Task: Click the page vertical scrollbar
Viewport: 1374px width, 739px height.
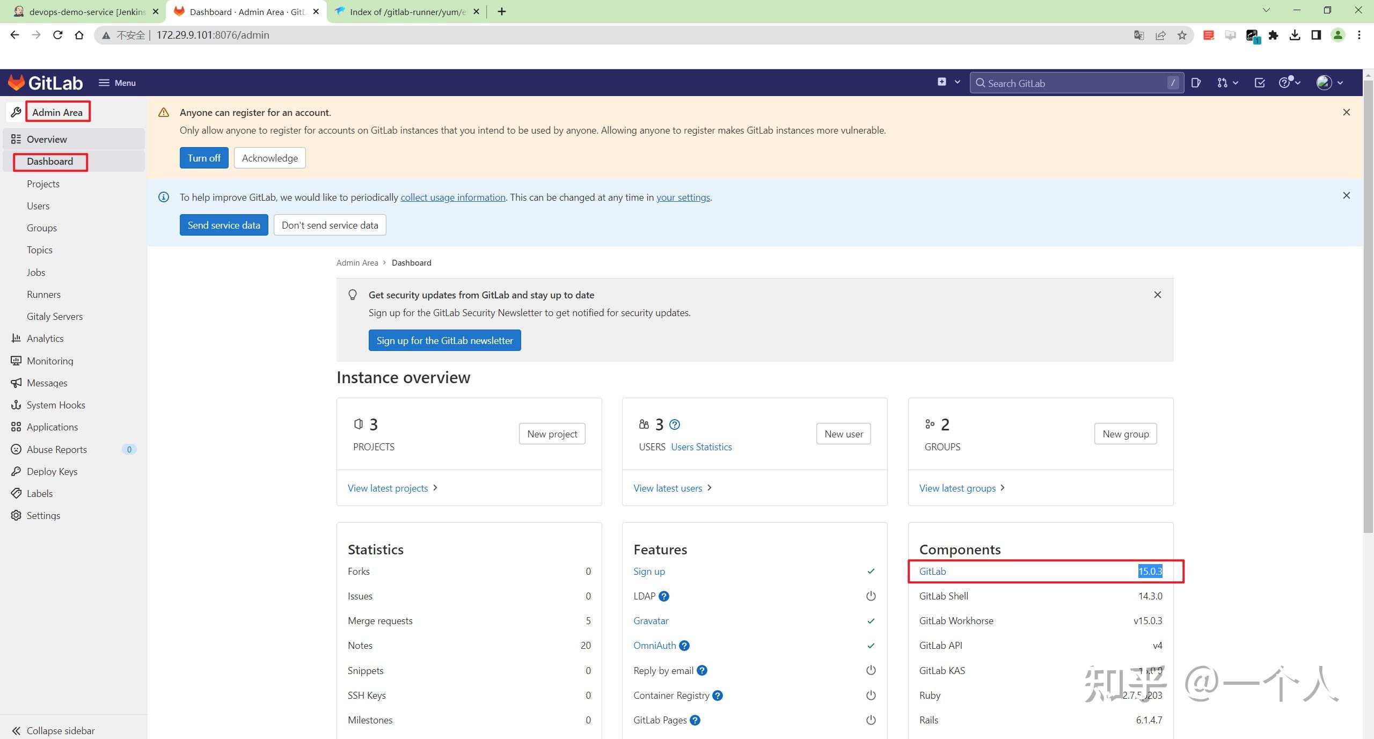Action: pos(1368,306)
